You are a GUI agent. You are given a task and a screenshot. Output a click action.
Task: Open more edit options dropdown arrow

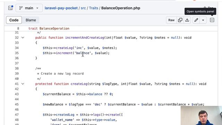203,20
